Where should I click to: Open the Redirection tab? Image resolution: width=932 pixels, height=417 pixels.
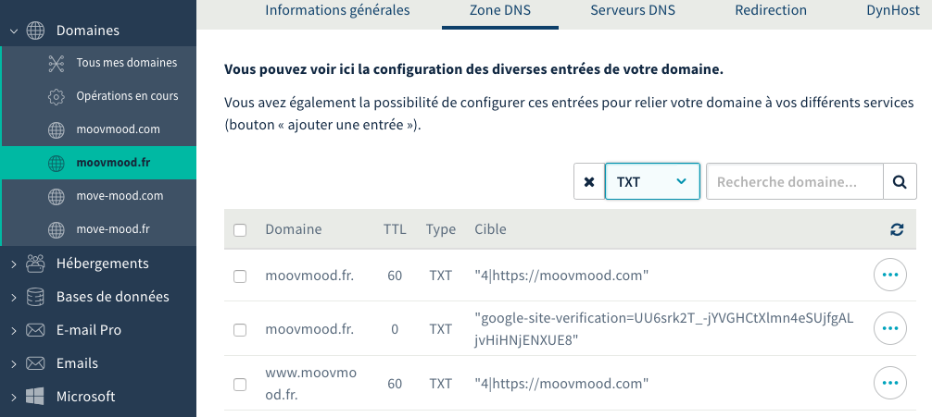[771, 11]
